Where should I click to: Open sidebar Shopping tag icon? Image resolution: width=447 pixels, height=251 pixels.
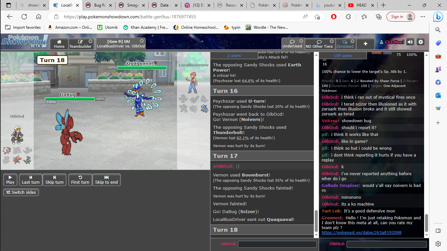[438, 43]
